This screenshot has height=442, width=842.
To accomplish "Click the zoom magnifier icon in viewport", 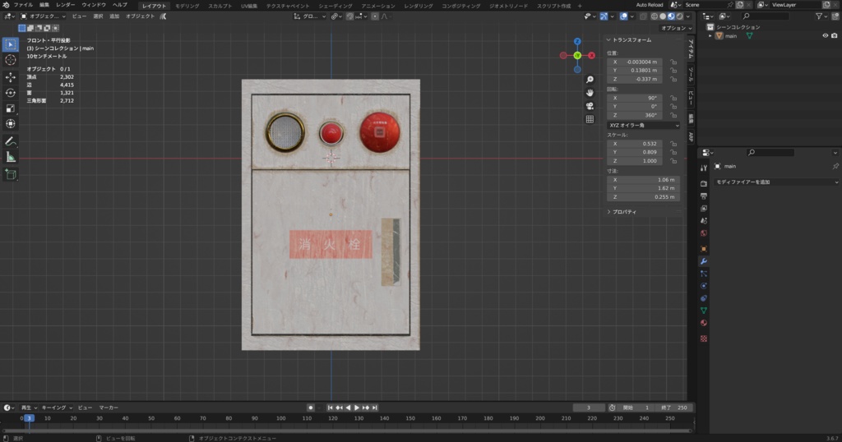I will pos(590,80).
